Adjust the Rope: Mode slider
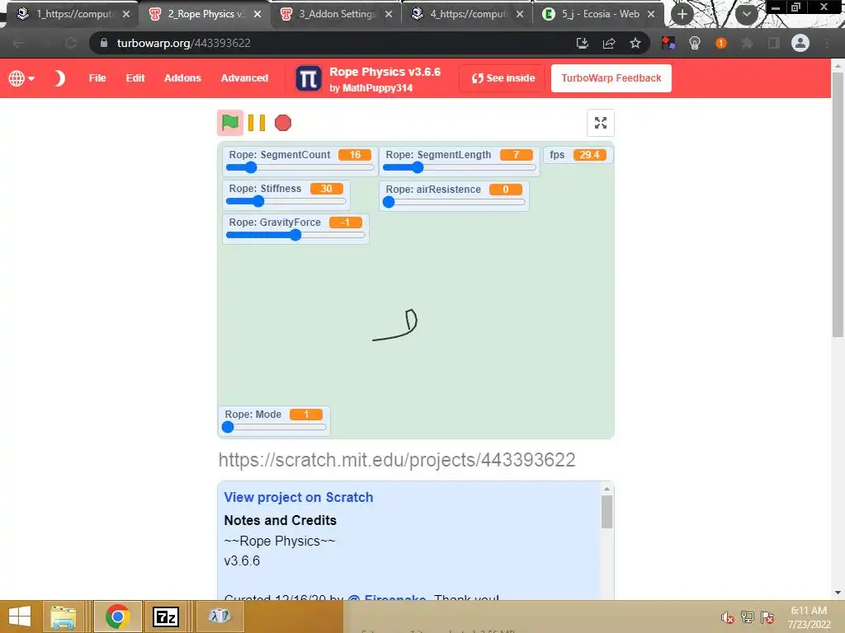Screen dimensions: 845x633 click(x=276, y=427)
